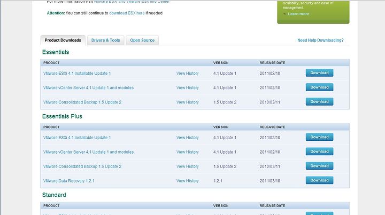Open Consolidated Backup link in Essentials Plus
This screenshot has width=385, height=215.
coord(82,166)
